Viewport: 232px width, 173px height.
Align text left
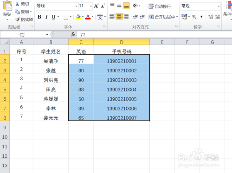click(112, 17)
